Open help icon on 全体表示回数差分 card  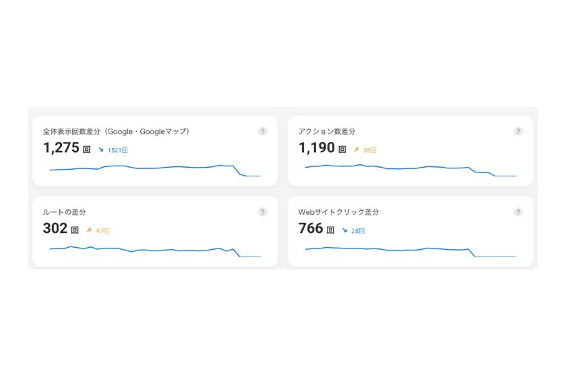click(x=263, y=131)
